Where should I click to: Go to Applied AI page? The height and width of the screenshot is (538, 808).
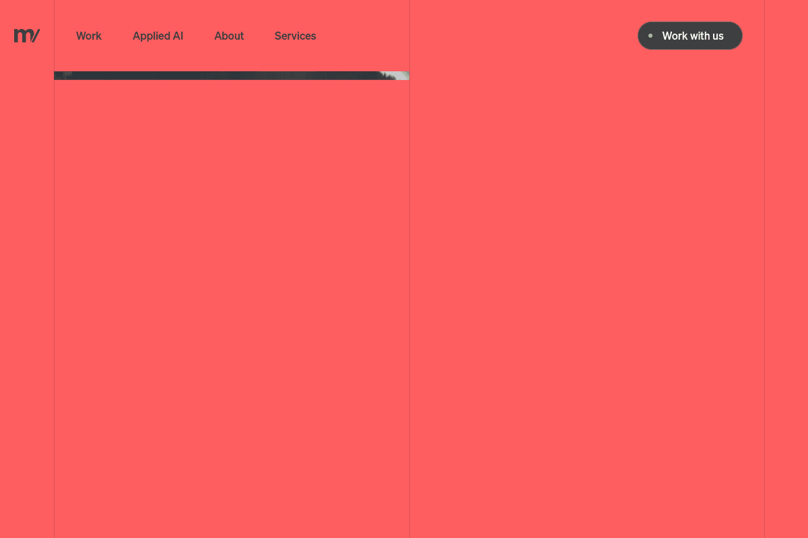[x=158, y=36]
